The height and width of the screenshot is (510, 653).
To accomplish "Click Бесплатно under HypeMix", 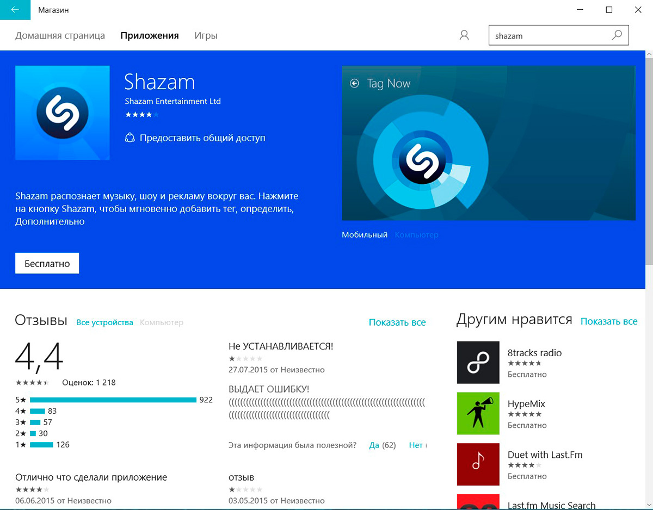I will coord(527,426).
